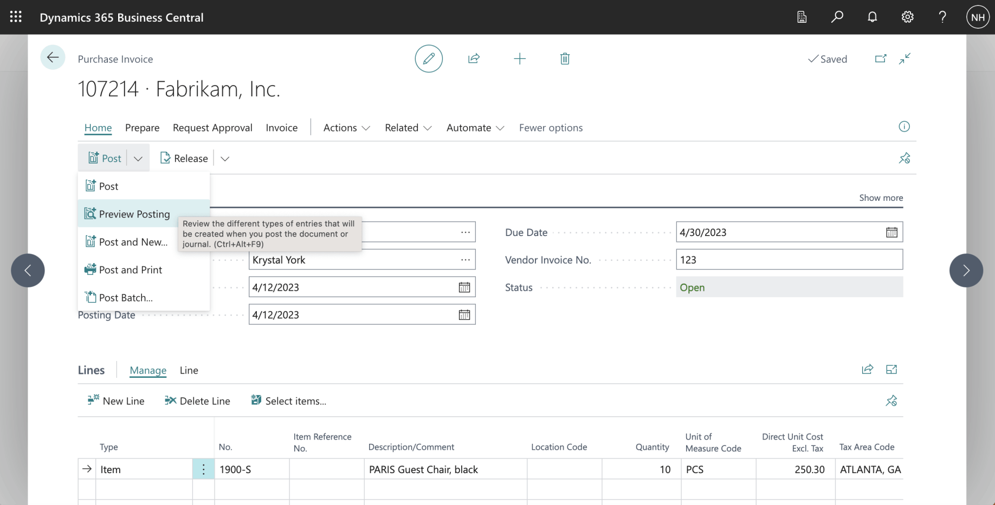
Task: Choose Post and Print menu item
Action: coord(130,270)
